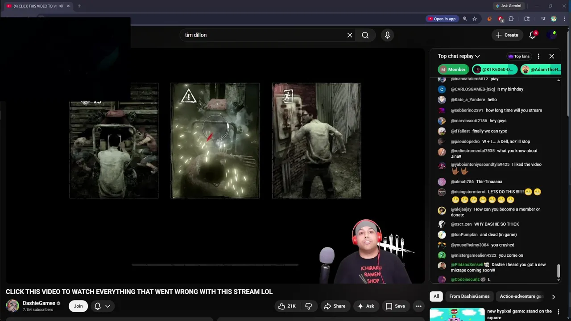The width and height of the screenshot is (571, 321).
Task: Click @mistergamealien4322 chat message
Action: [x=511, y=255]
